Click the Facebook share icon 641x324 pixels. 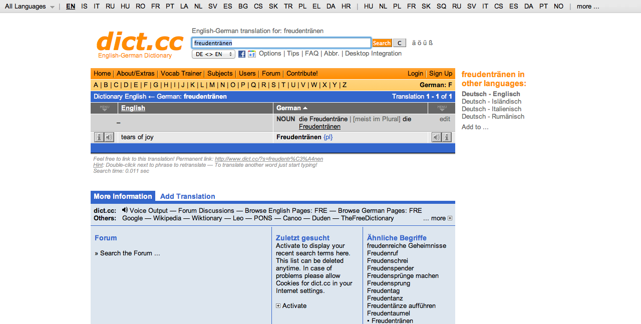click(x=242, y=54)
